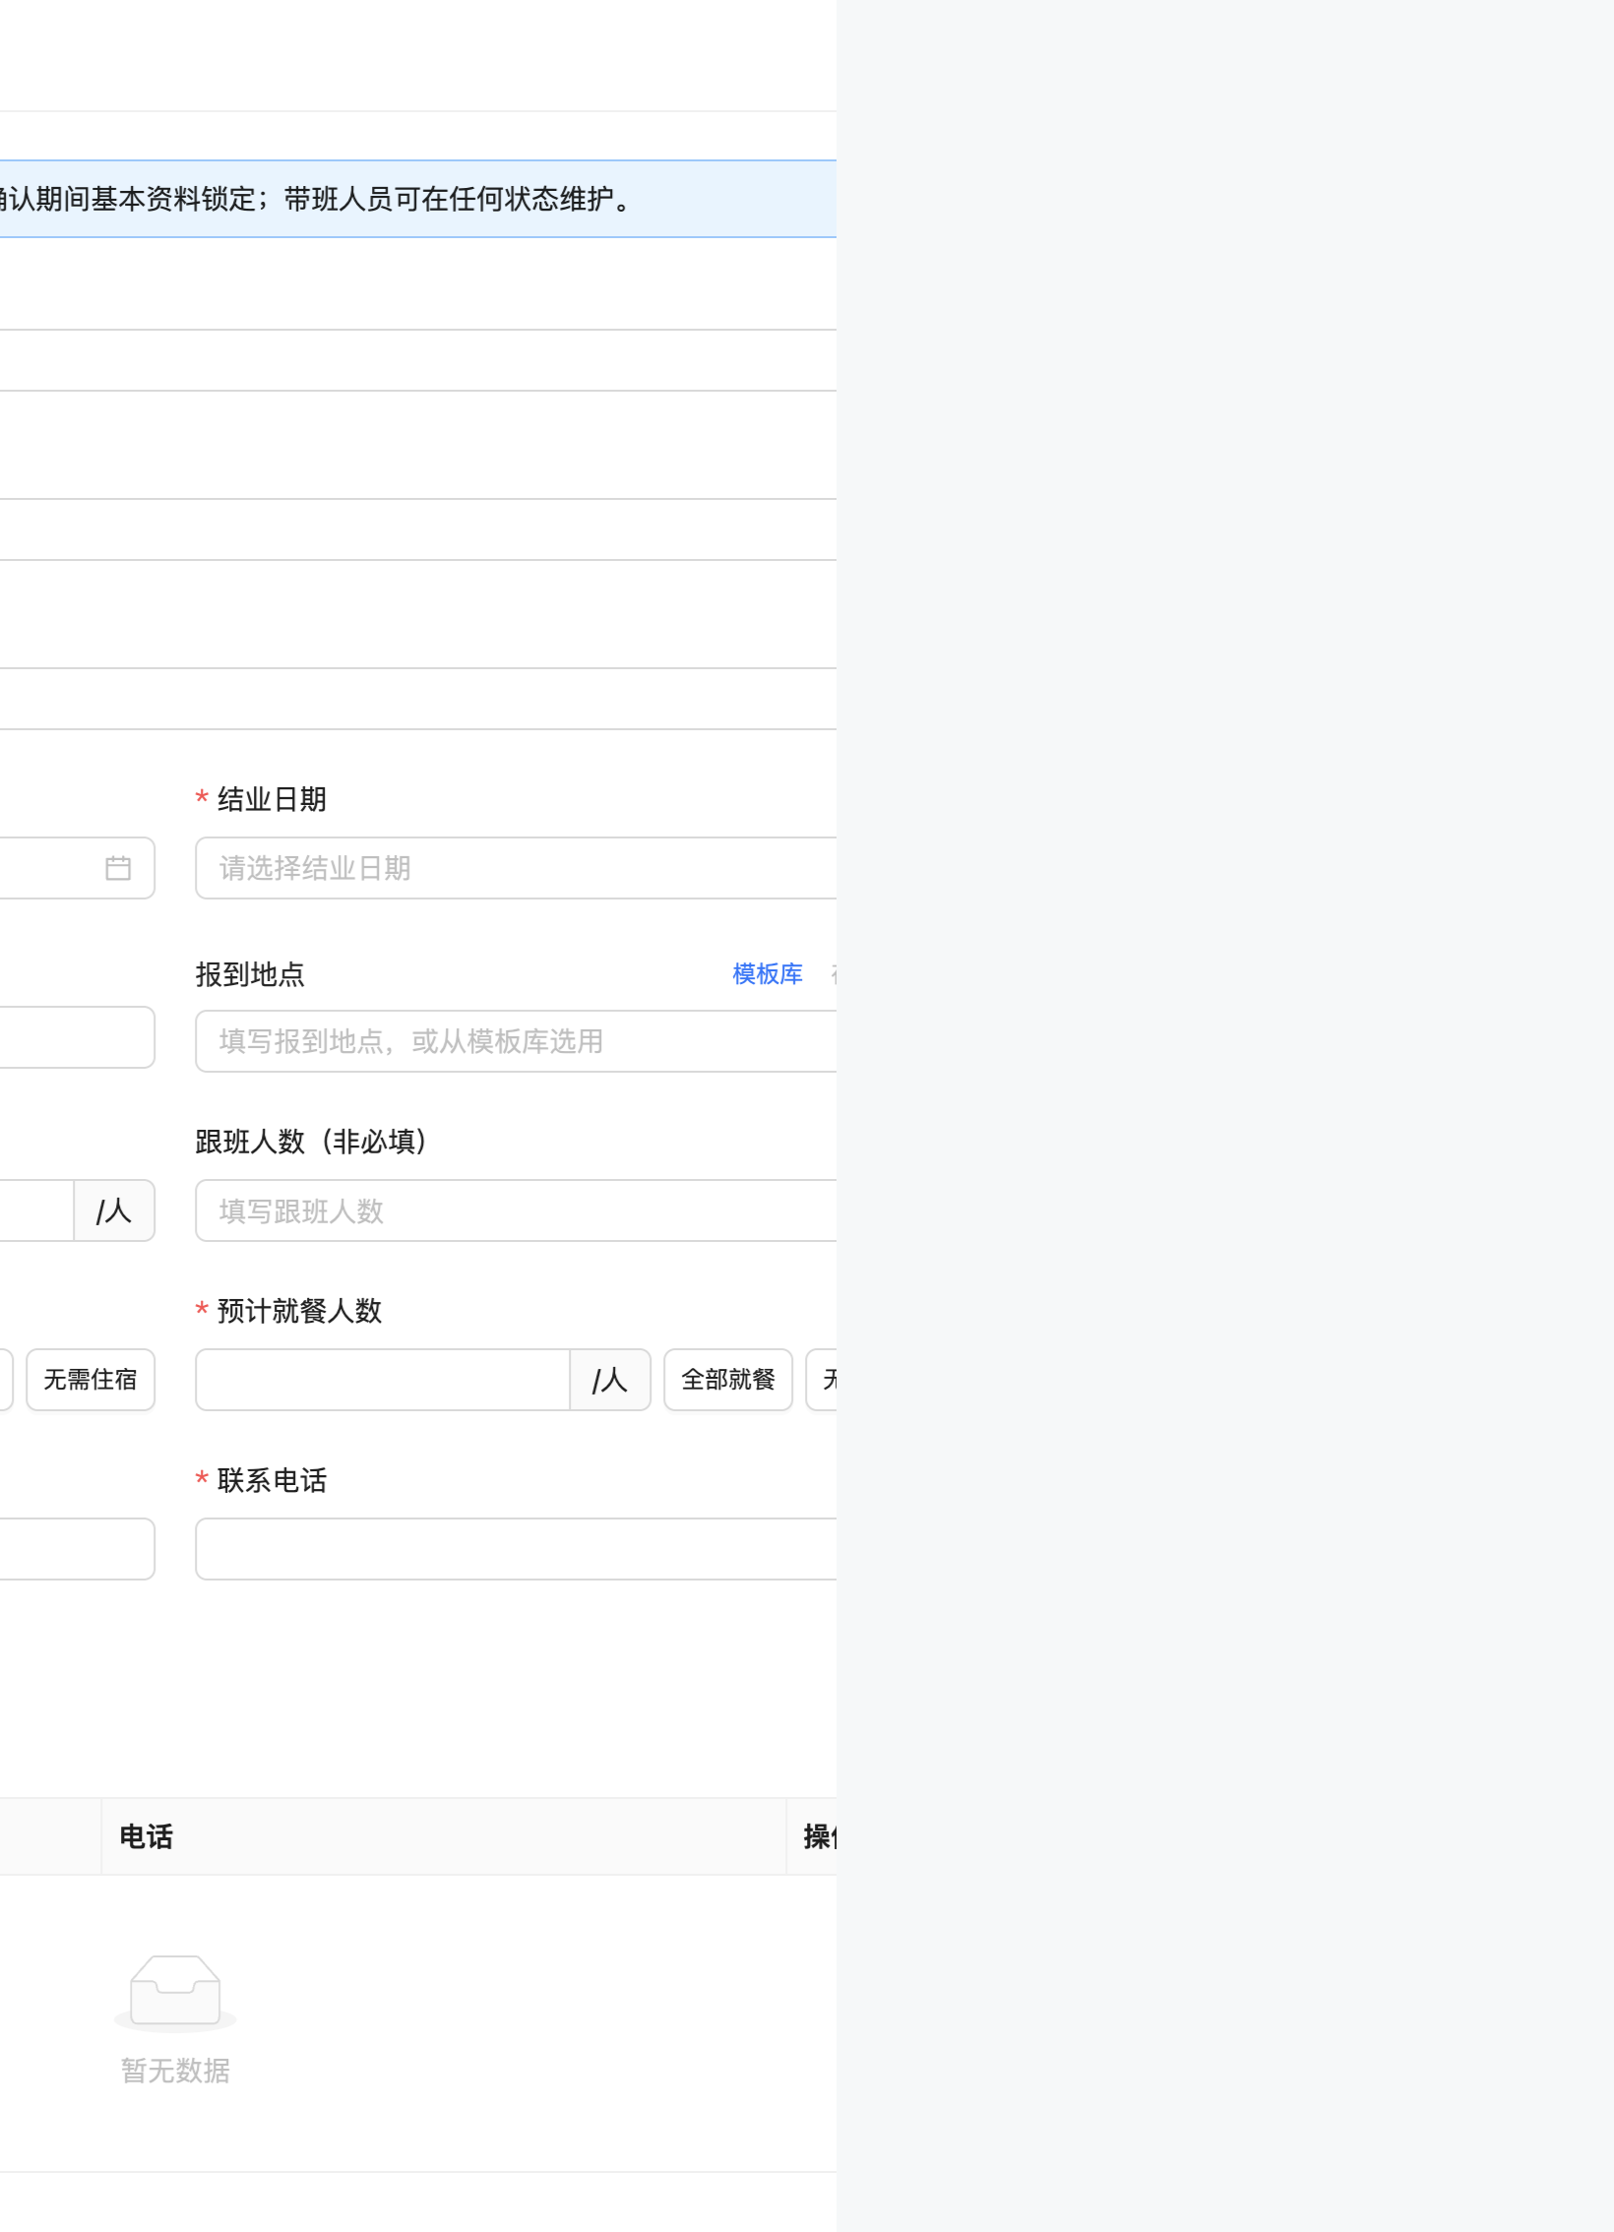Open the calendar icon date picker

[x=118, y=868]
